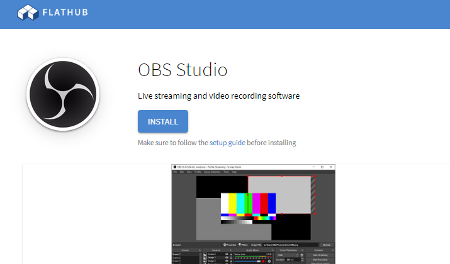Click the Flathub cube logo icon
This screenshot has width=450, height=264.
point(28,13)
